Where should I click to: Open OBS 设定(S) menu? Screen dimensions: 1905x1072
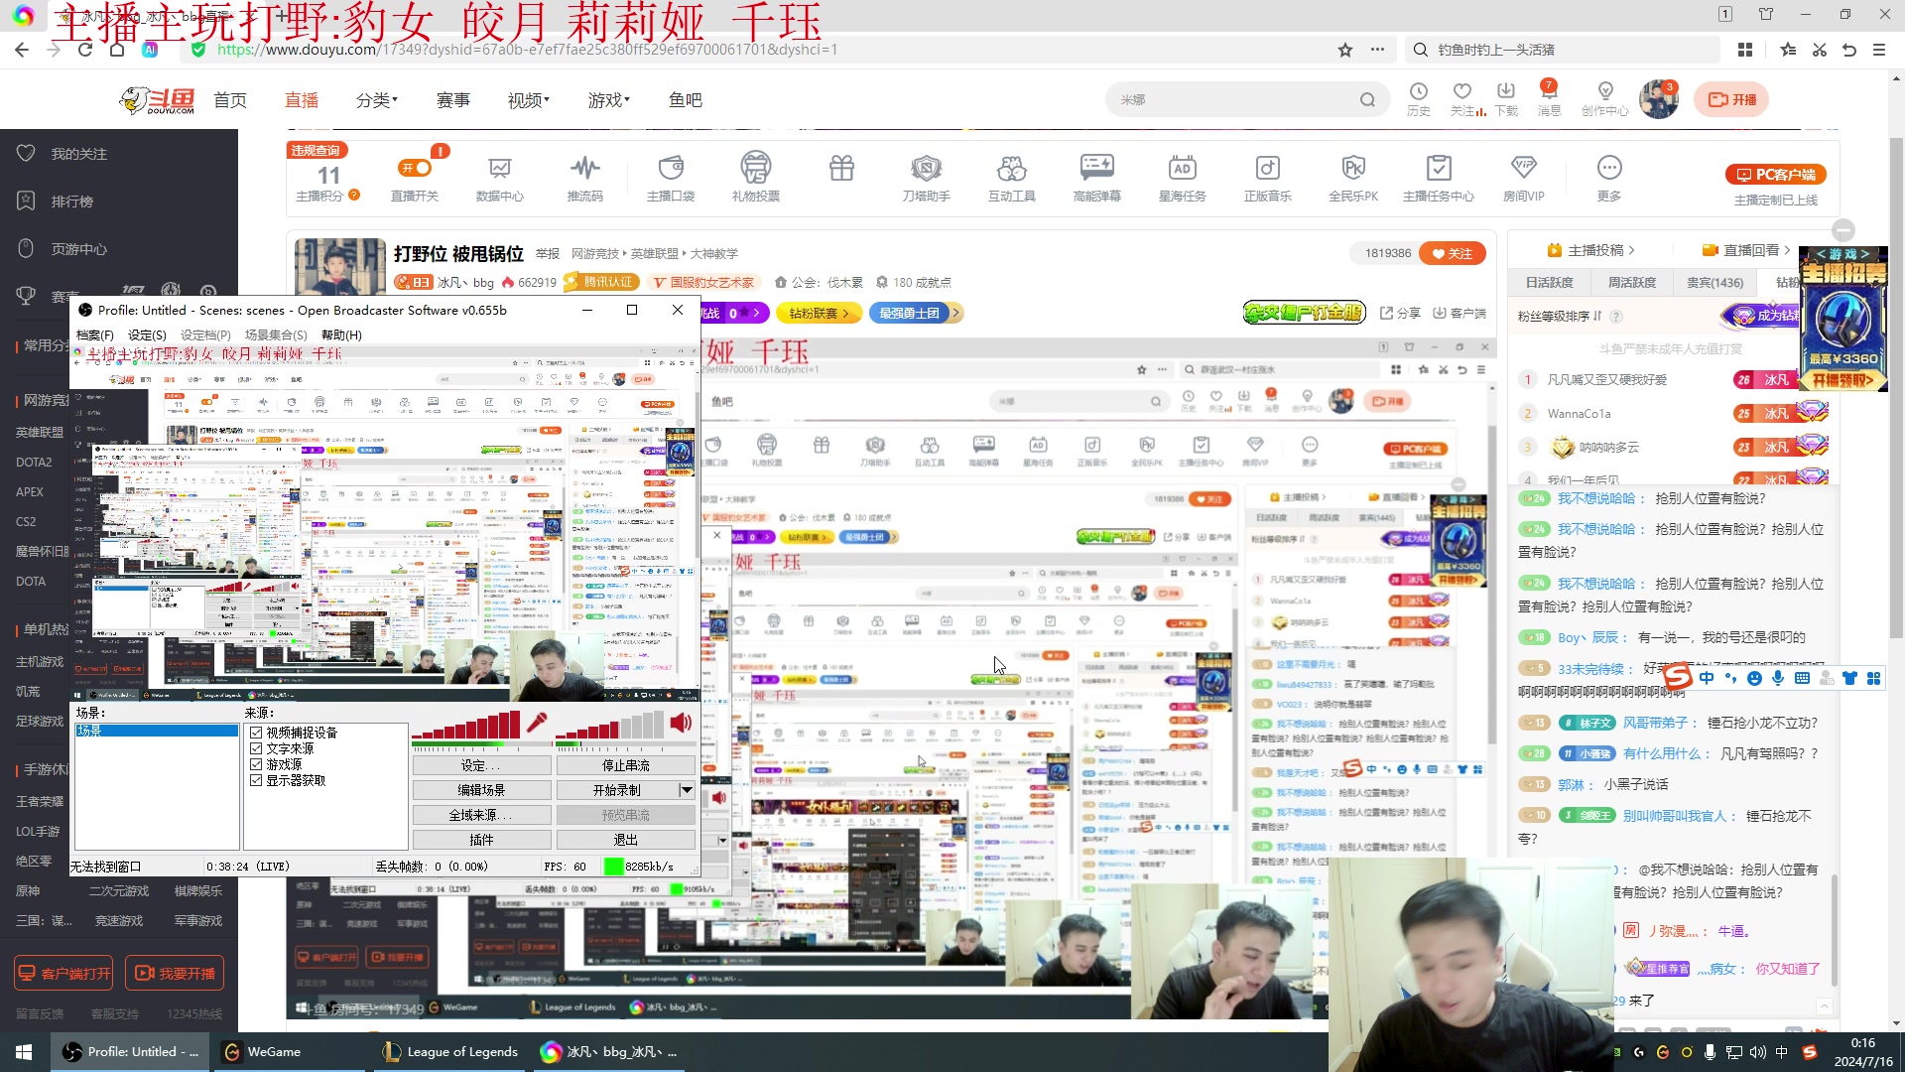[147, 335]
